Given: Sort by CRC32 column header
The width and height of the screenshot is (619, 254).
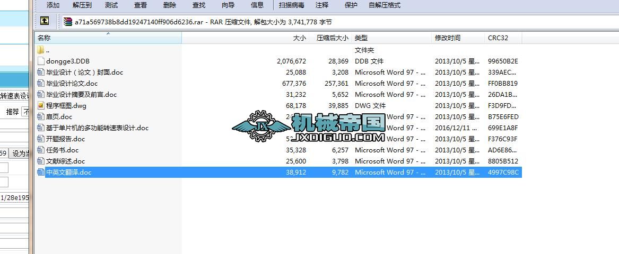Looking at the screenshot, I should tap(503, 38).
